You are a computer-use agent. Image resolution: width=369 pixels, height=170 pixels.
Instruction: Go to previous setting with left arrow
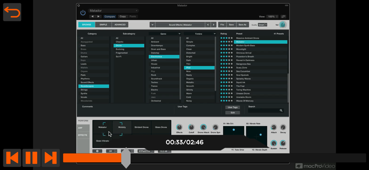[92, 17]
